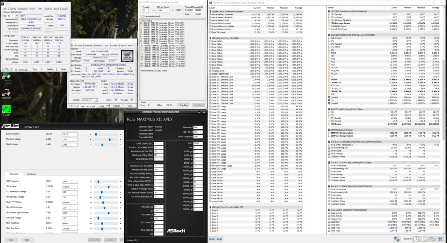Click HWiNFO start logging file icon
This screenshot has width=447, height=243.
(424, 239)
